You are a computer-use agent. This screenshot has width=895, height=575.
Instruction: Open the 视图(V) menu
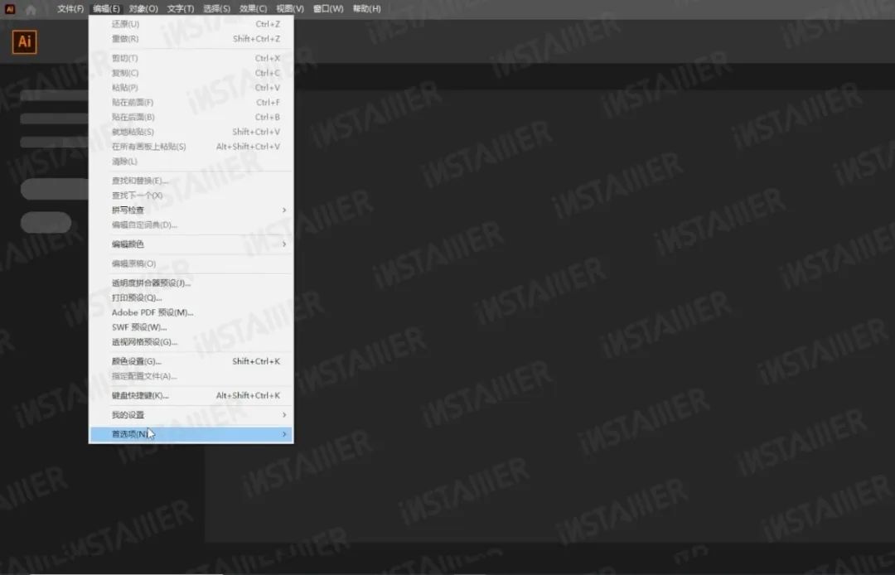[290, 8]
